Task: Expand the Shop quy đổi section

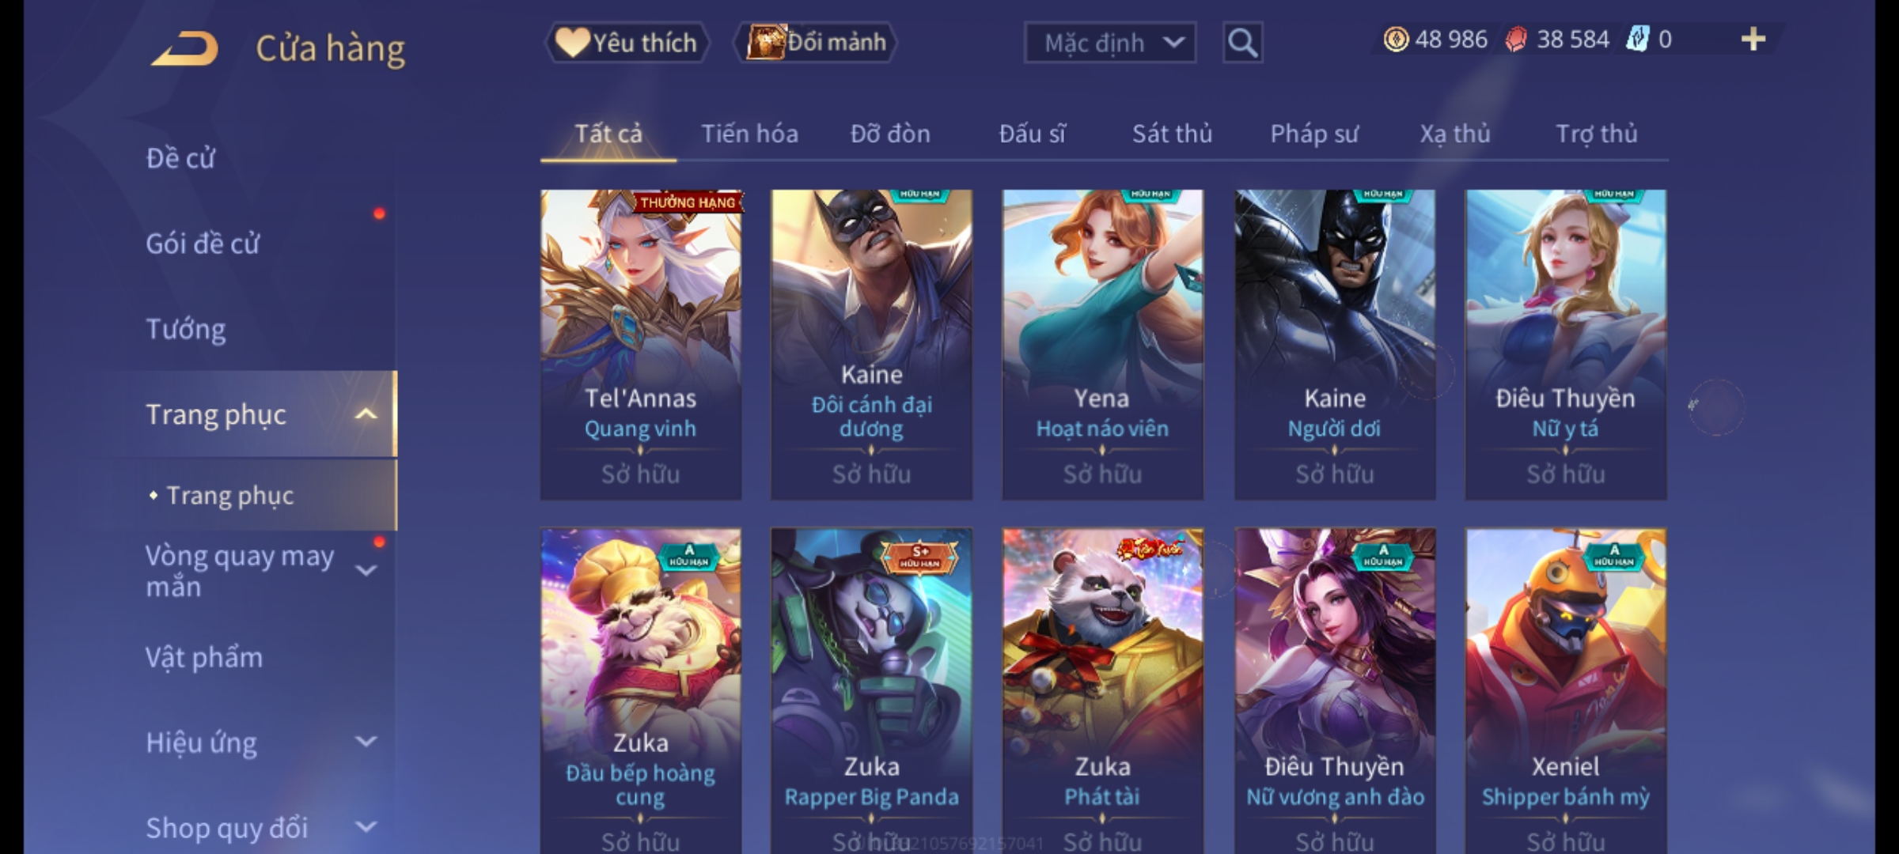Action: (366, 827)
